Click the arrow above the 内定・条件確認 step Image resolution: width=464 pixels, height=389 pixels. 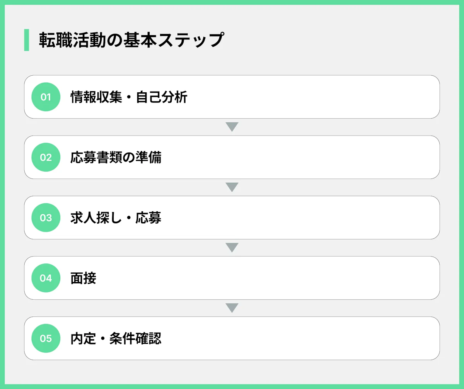point(232,308)
